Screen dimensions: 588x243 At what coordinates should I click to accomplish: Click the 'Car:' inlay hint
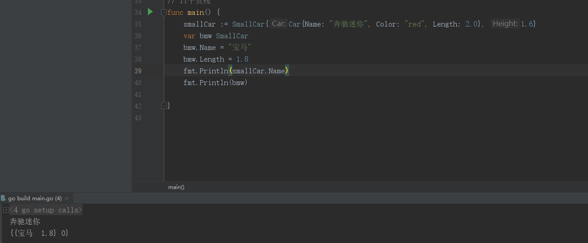click(279, 24)
